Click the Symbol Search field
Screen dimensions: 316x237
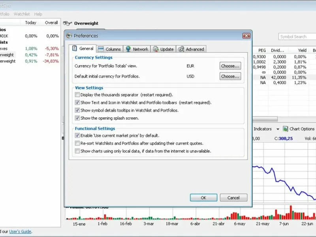coord(297,37)
